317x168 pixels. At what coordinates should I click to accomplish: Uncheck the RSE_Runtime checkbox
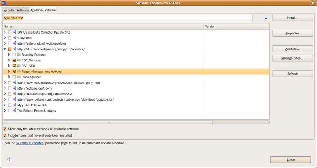14,60
